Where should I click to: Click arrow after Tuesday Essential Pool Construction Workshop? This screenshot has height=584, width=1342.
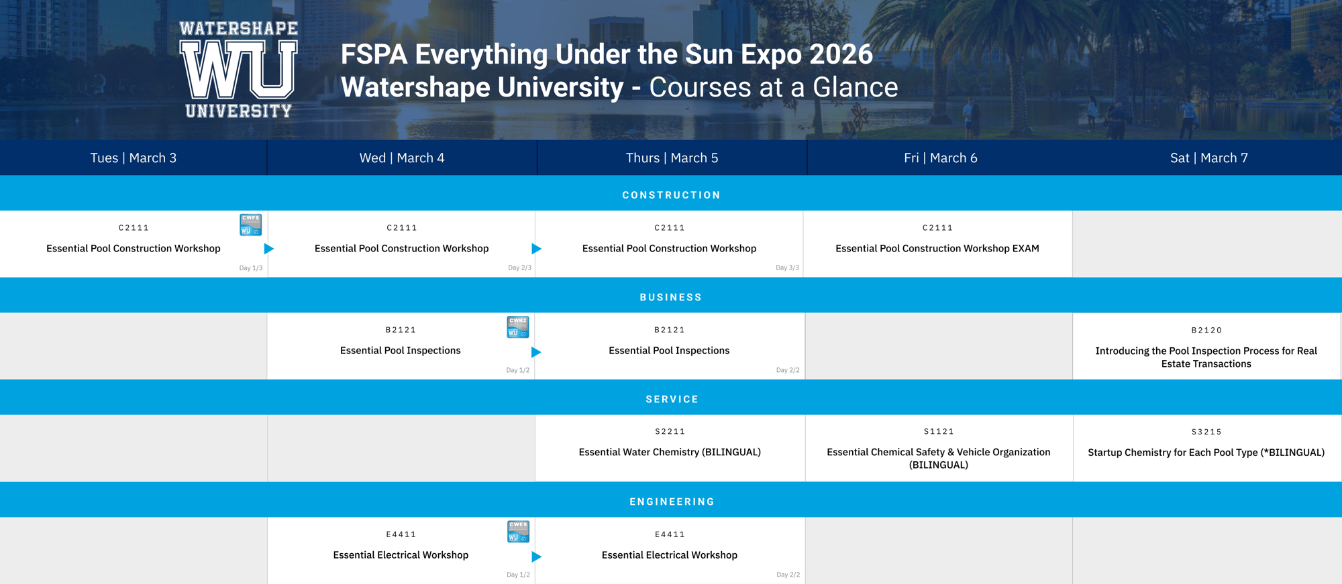269,249
